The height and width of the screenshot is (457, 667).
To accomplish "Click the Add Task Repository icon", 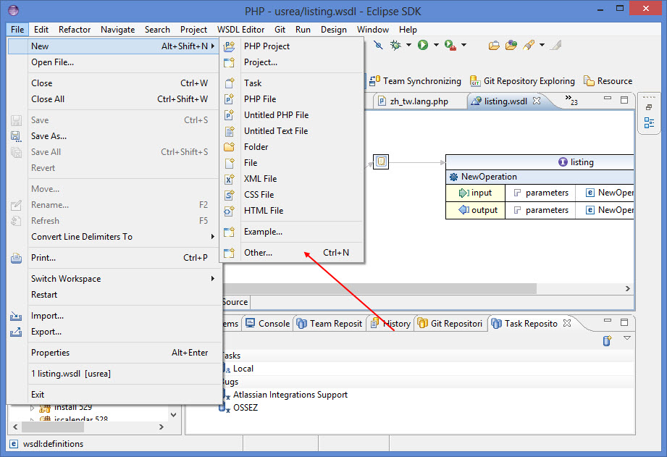I will 607,341.
